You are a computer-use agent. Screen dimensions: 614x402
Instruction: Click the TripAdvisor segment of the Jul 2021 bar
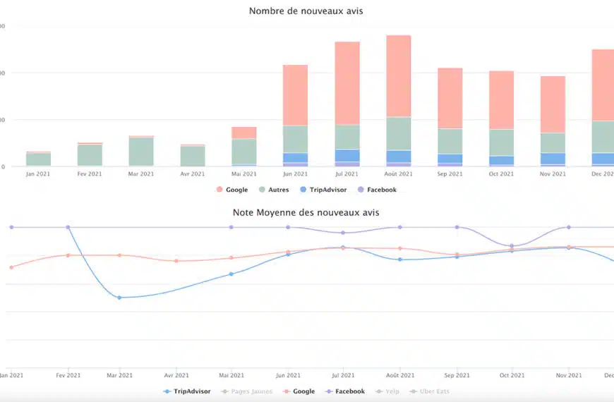[347, 155]
